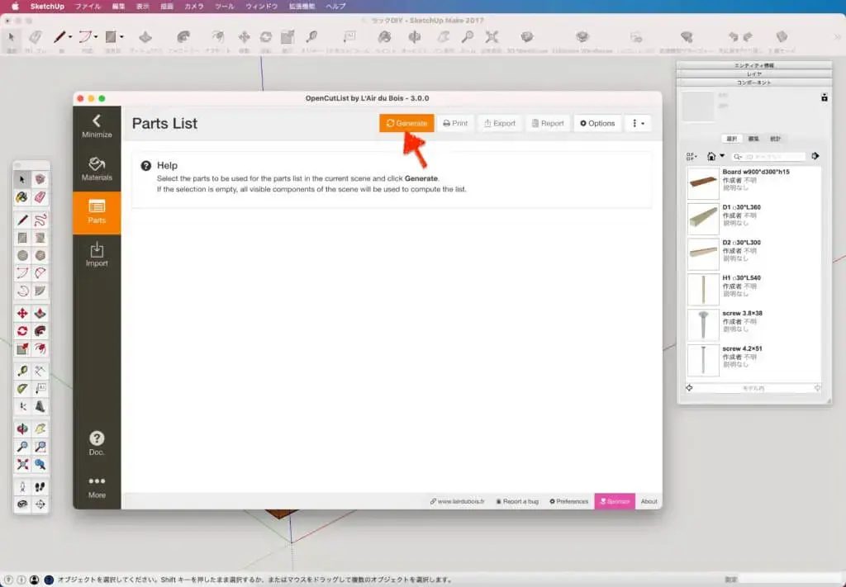Expand the toolbar overflow chevron
This screenshot has width=846, height=587.
838,37
